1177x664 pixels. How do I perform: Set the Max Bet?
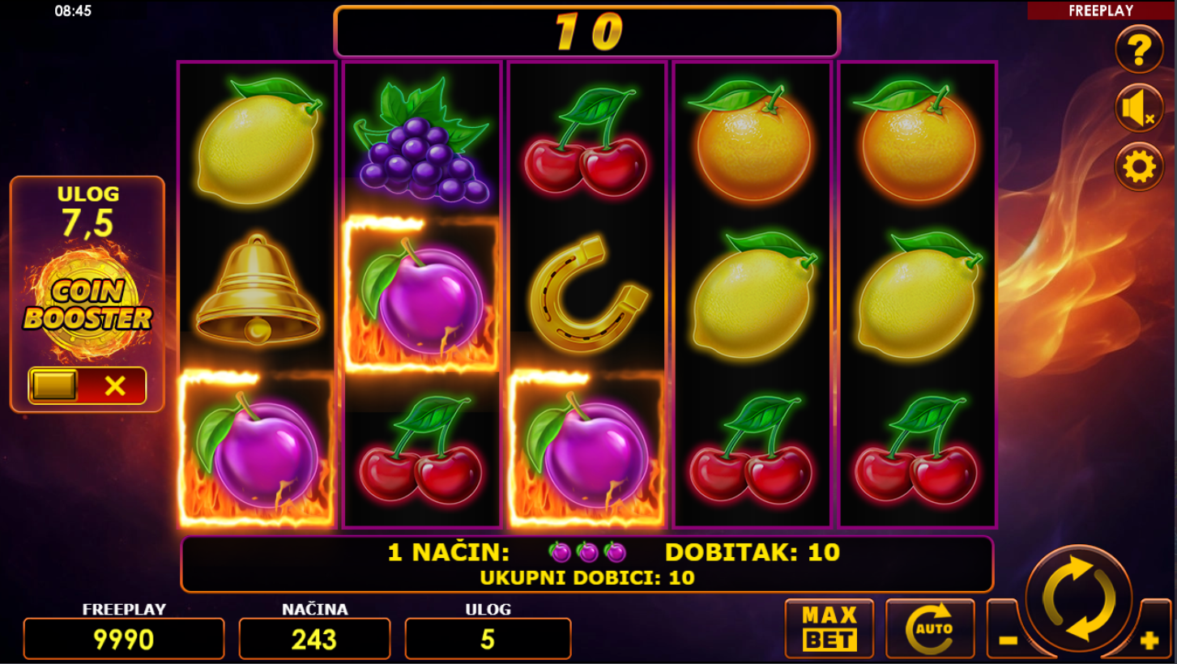pos(829,628)
